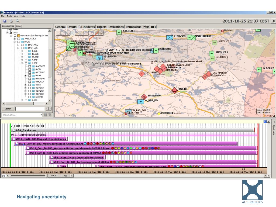Click the exercise tree vertical scrollbar thumb

[50, 63]
